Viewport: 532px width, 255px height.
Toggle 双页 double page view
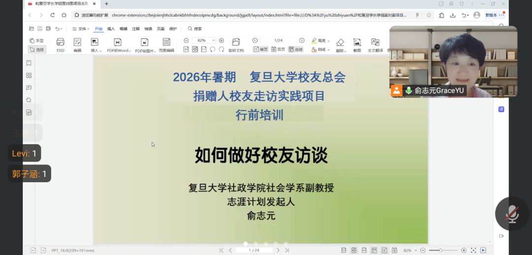(x=278, y=49)
